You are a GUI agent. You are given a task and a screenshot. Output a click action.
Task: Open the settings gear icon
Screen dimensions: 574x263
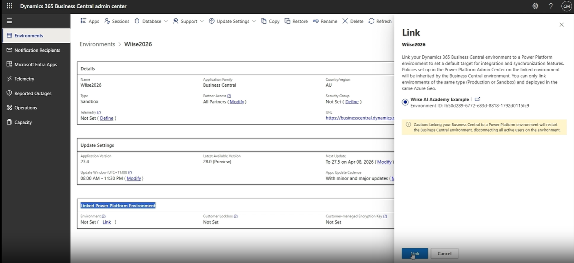coord(535,6)
